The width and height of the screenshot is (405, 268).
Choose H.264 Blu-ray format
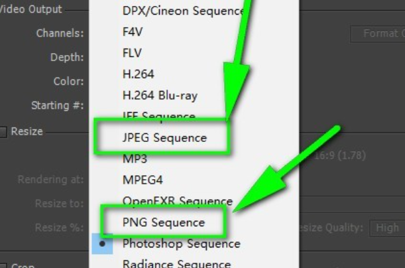pos(160,96)
